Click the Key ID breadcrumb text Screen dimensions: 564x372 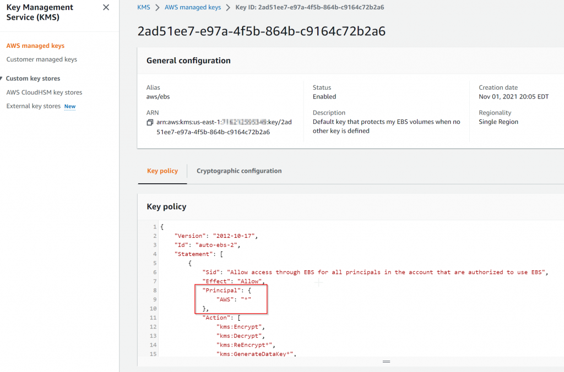[310, 7]
